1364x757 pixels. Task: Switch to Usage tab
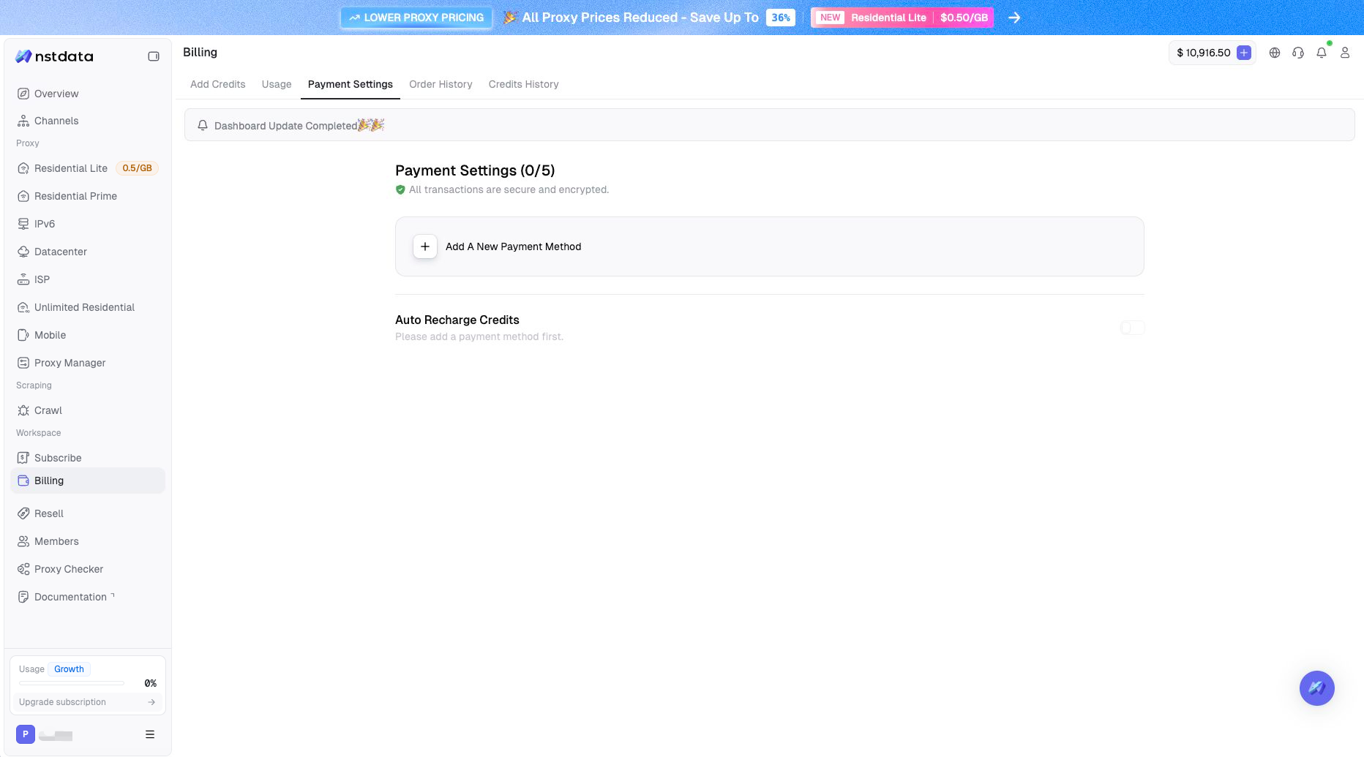(277, 84)
